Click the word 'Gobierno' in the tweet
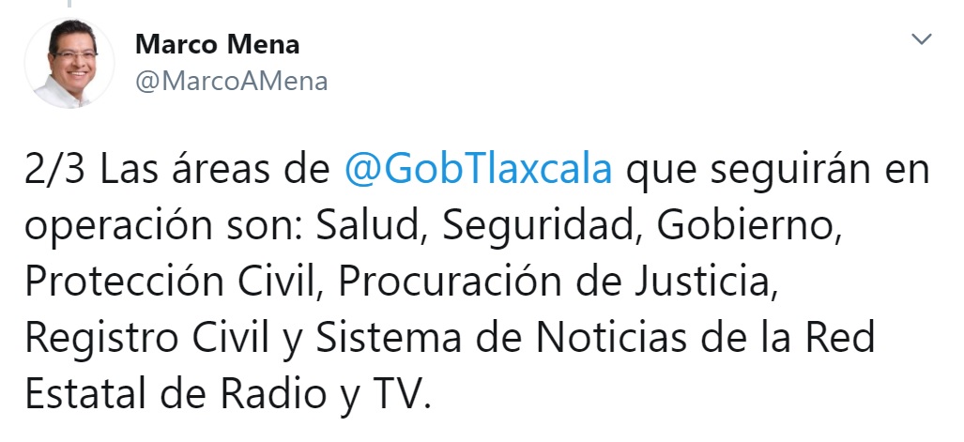Image resolution: width=964 pixels, height=442 pixels. 744,226
